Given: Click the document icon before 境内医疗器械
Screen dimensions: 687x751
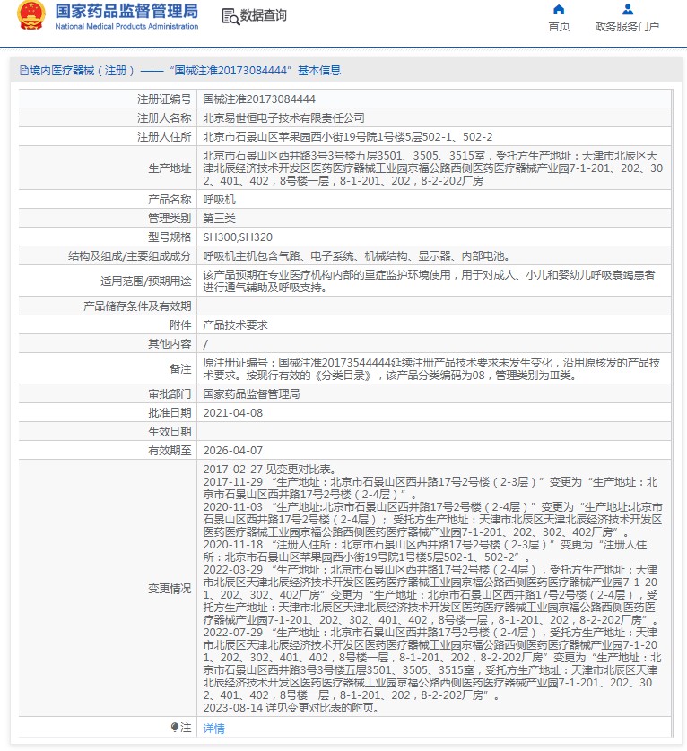Looking at the screenshot, I should tap(24, 71).
